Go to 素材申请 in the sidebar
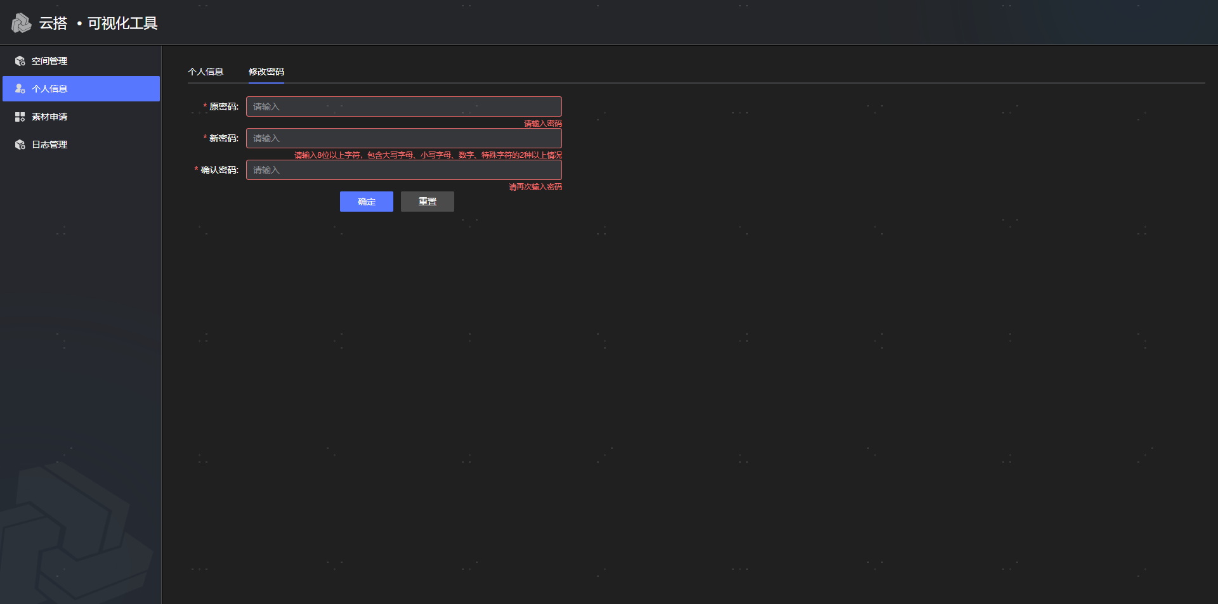Image resolution: width=1218 pixels, height=604 pixels. point(49,117)
